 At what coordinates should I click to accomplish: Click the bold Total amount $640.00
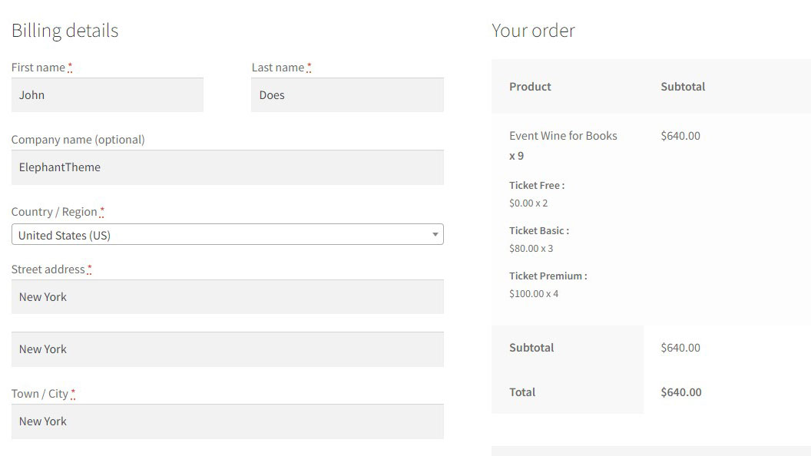(x=681, y=392)
